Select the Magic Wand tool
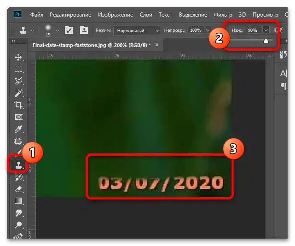295x246 pixels. pos(18,93)
